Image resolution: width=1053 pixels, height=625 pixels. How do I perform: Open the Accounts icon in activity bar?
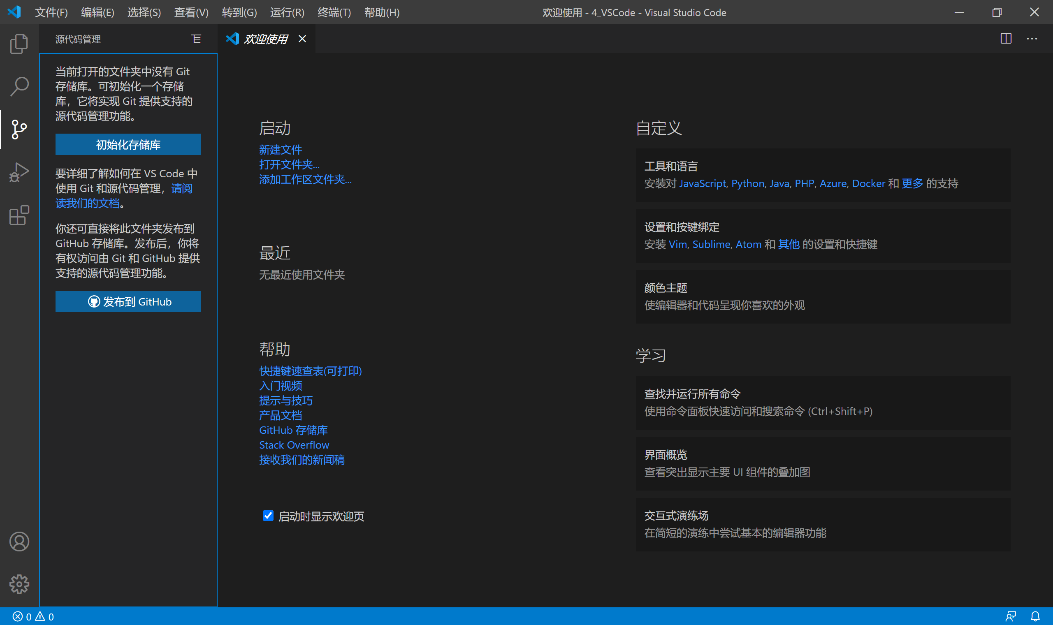(19, 542)
